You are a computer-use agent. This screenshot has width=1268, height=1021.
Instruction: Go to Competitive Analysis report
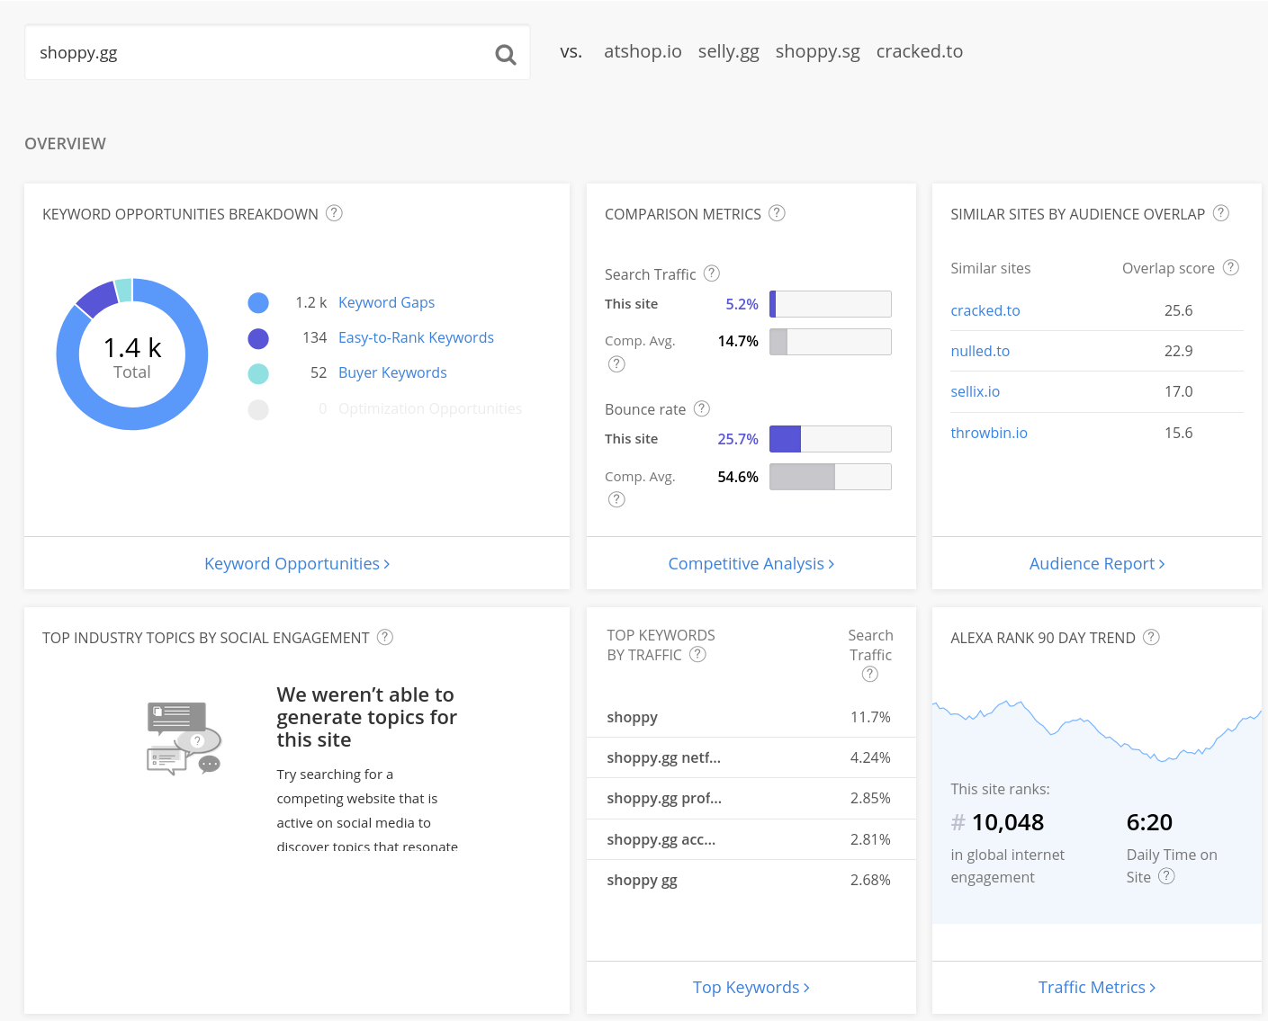tap(751, 563)
